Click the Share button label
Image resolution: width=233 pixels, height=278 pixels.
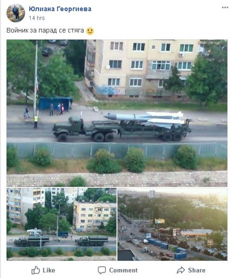197,270
